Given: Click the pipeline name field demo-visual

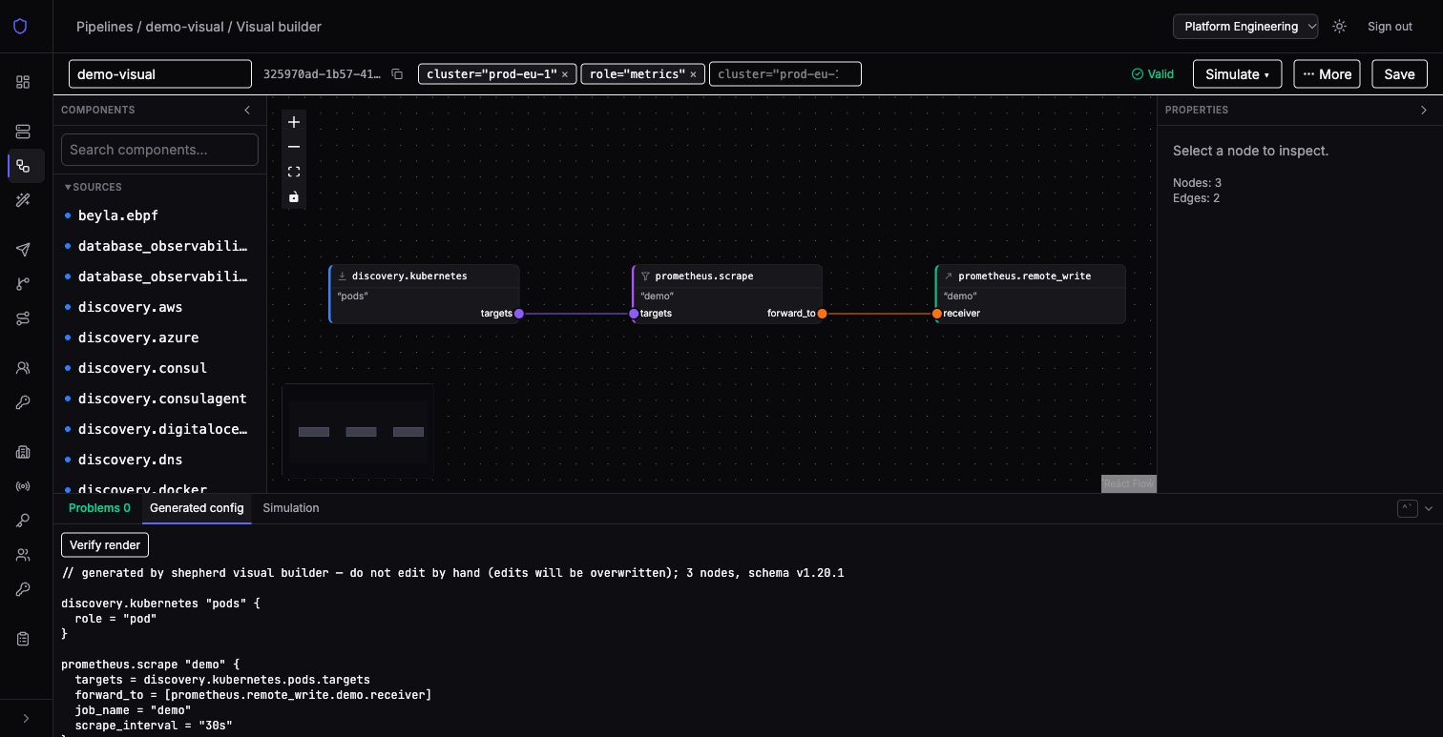Looking at the screenshot, I should tap(160, 74).
